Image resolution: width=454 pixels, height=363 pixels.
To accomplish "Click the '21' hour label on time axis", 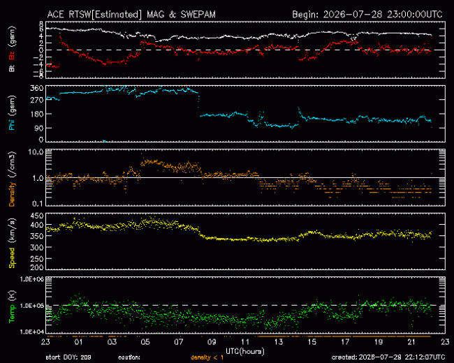I will [x=411, y=342].
